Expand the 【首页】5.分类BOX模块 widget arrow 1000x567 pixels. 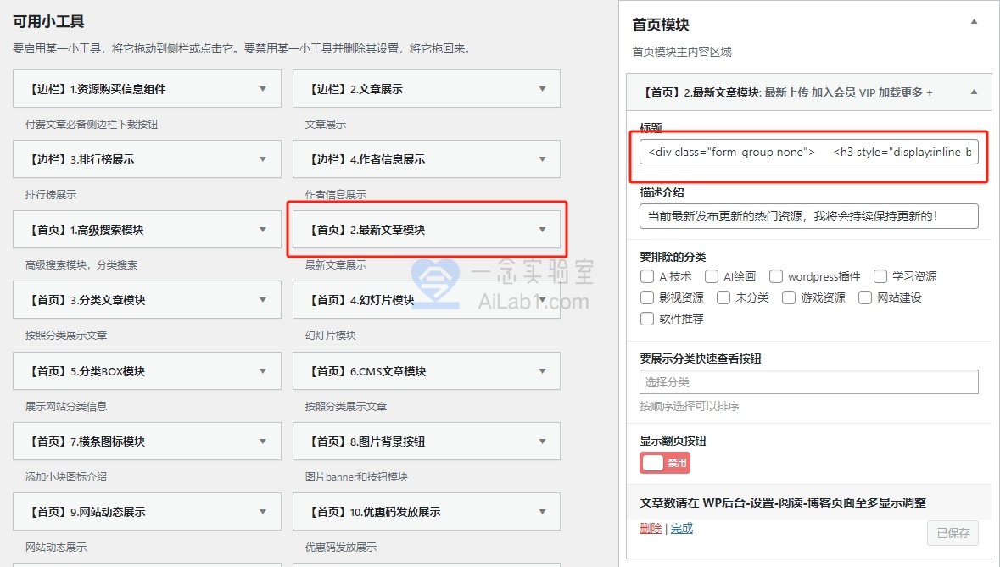(x=262, y=371)
